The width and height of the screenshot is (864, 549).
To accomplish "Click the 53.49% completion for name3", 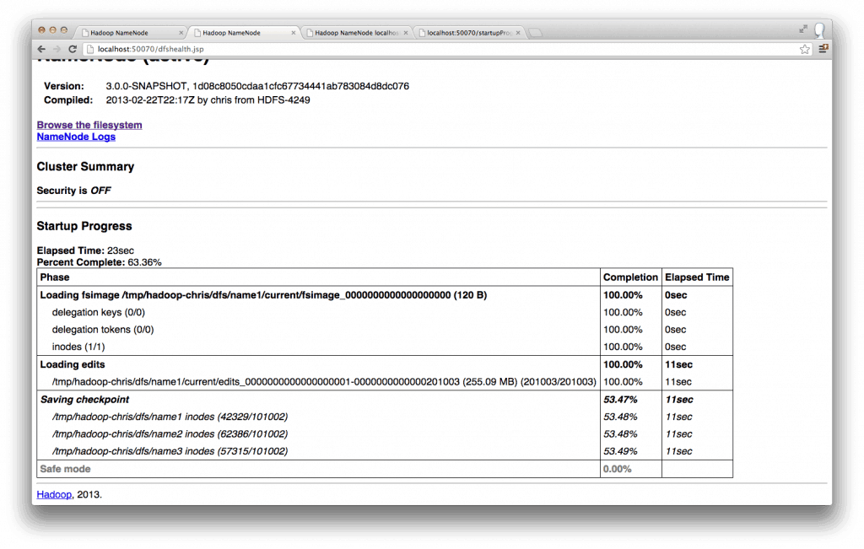I will click(620, 451).
